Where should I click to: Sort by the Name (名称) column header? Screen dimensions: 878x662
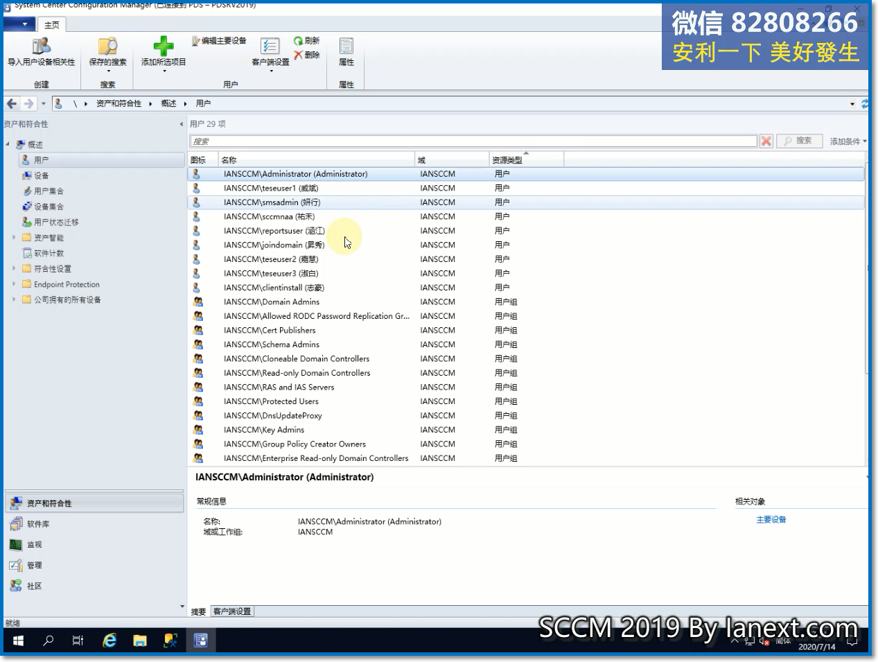click(317, 160)
